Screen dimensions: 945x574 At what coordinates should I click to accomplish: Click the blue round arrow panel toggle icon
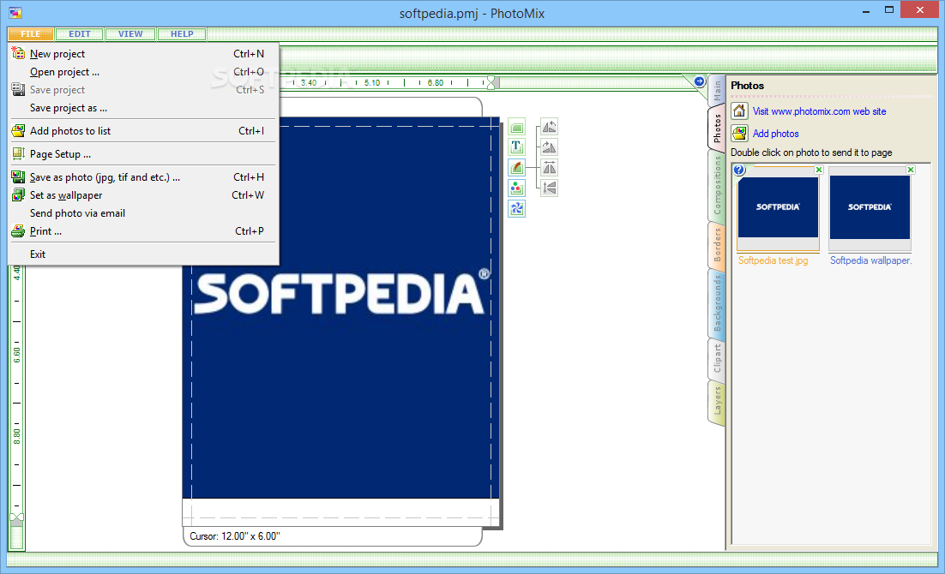click(699, 81)
